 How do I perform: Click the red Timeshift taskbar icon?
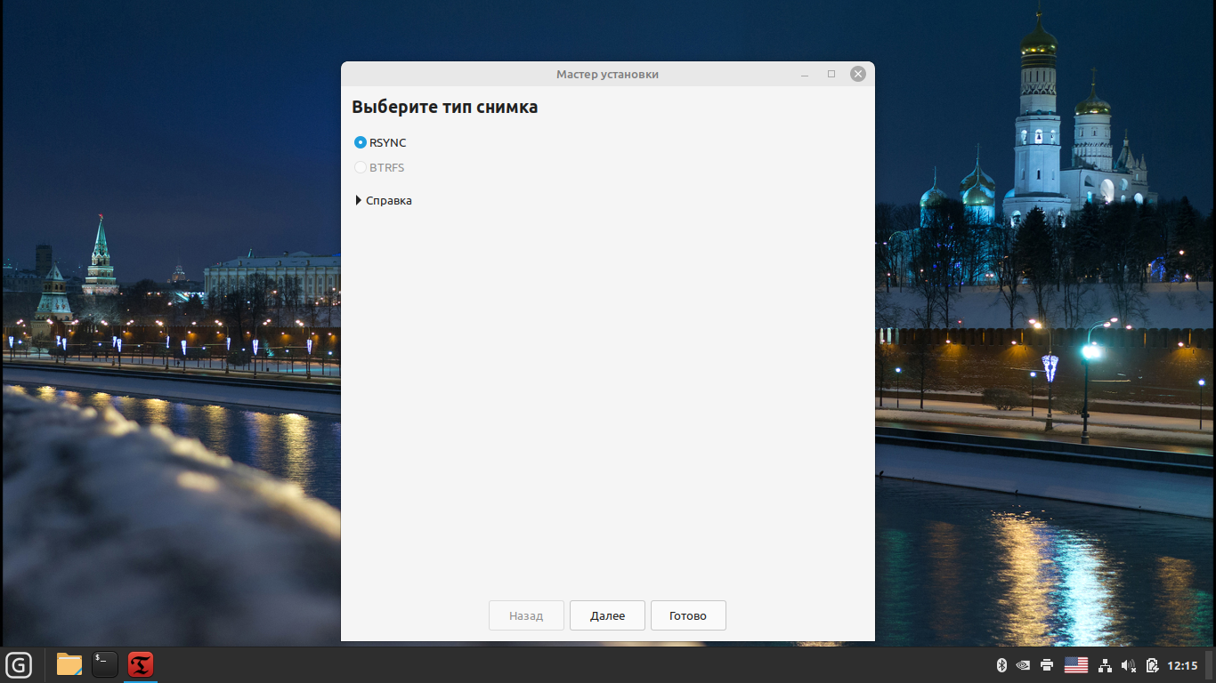tap(141, 664)
